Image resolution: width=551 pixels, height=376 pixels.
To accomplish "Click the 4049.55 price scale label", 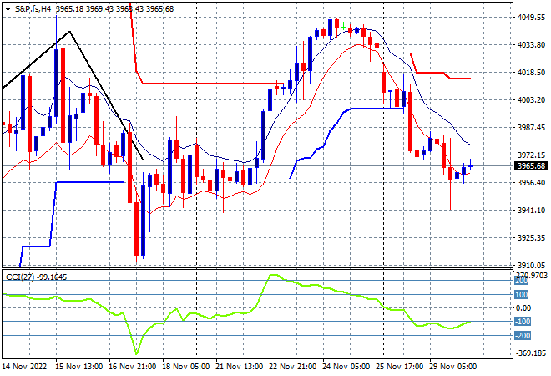I will tap(531, 17).
